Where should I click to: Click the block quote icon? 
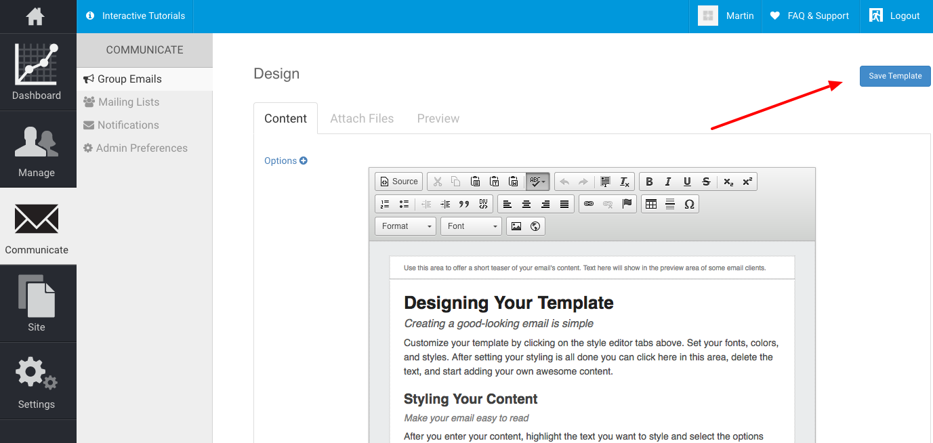click(464, 204)
